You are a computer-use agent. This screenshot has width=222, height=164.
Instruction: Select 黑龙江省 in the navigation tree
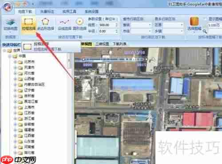coord(31,102)
